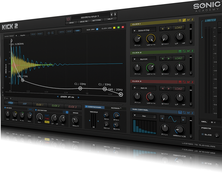This screenshot has width=222, height=173.
Task: Open Click 1 Diskord Clap sample dropdown
Action: 144,30
